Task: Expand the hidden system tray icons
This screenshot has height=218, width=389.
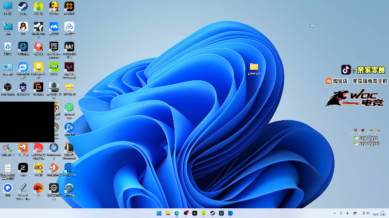Action: [x=335, y=213]
